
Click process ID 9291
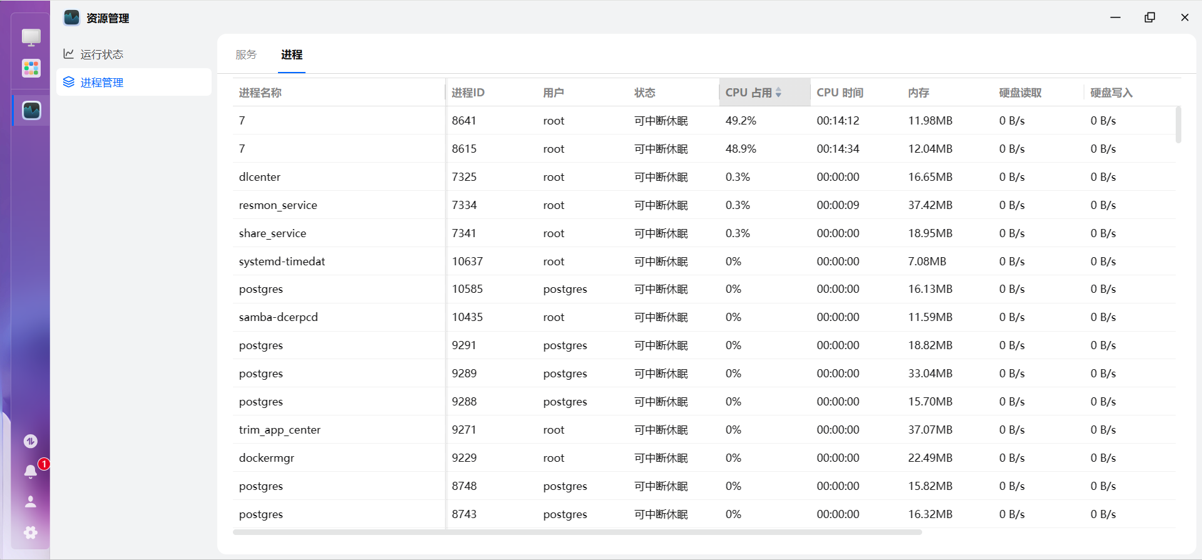pos(464,345)
